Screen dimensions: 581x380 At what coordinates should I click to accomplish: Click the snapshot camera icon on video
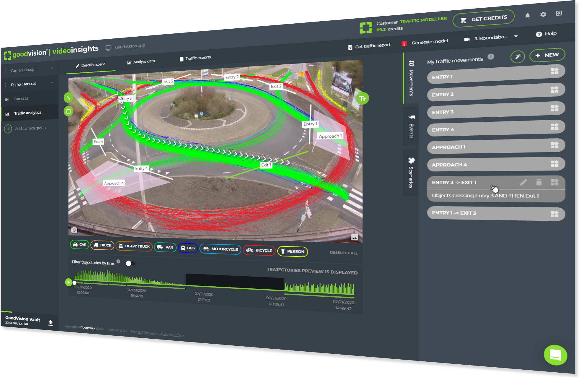click(x=74, y=230)
